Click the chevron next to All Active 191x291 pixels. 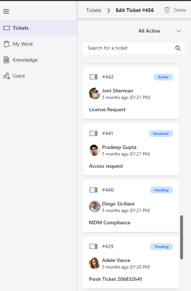click(179, 31)
